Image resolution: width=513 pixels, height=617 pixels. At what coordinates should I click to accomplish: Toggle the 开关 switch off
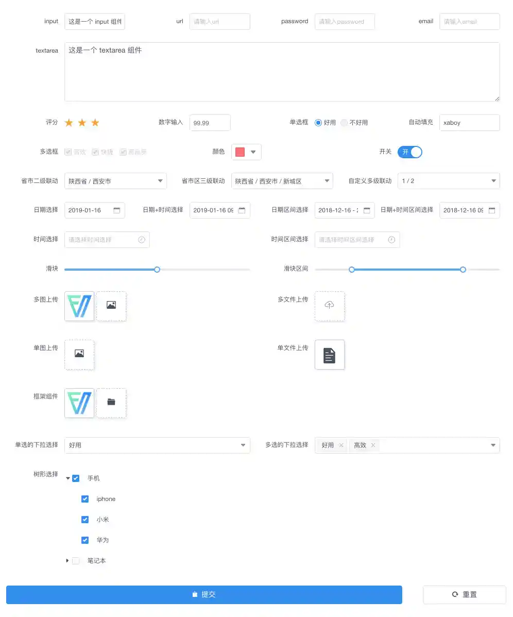pos(409,152)
